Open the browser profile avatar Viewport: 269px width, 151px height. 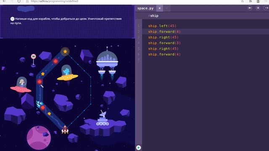(x=258, y=1)
